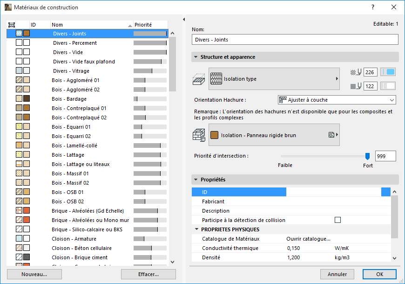Image resolution: width=405 pixels, height=284 pixels.
Task: Click the orange hatch icon of Bois - Lamellé-collé
Action: (x=19, y=145)
